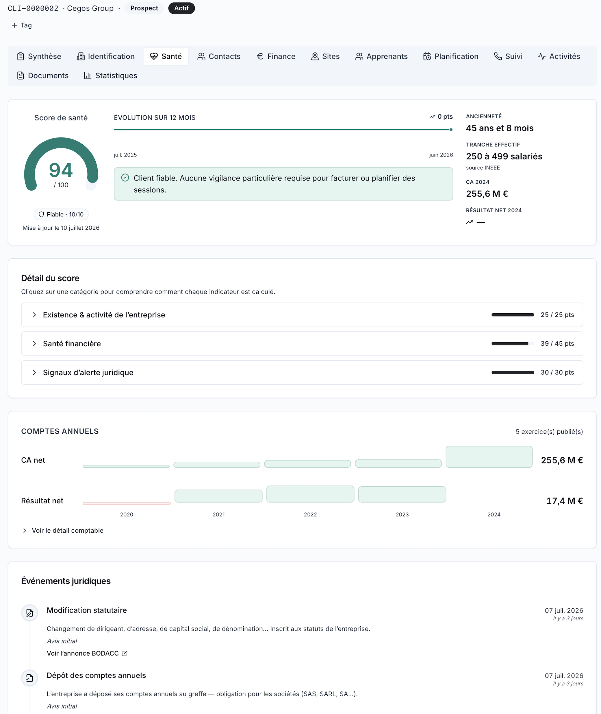Click the trend arrow icon beside 0 pts
Screen dimensions: 601x714
(432, 117)
